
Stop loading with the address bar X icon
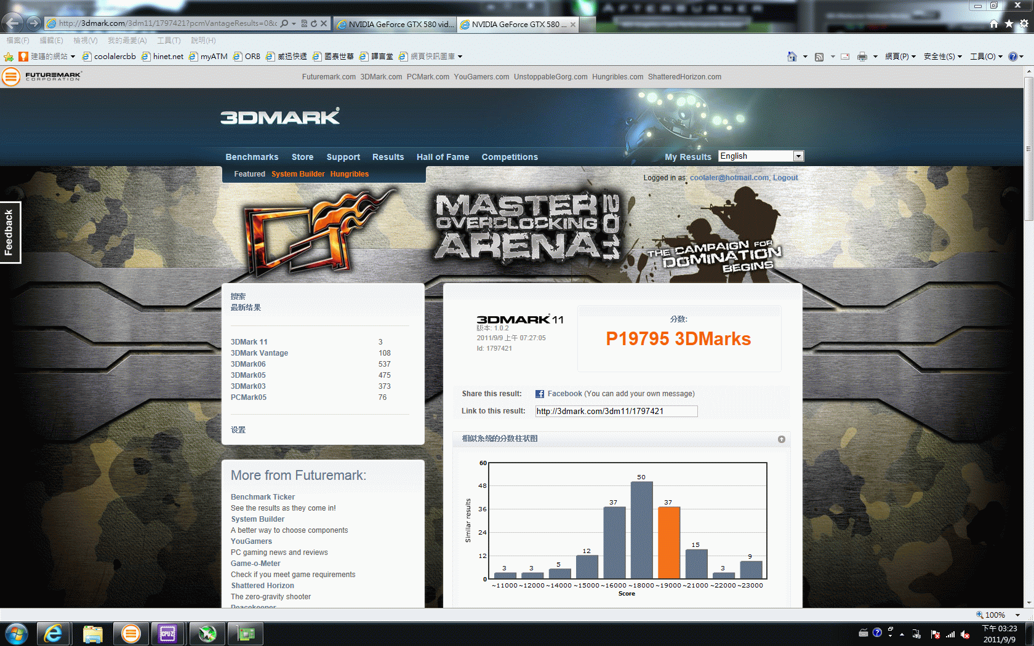(324, 23)
